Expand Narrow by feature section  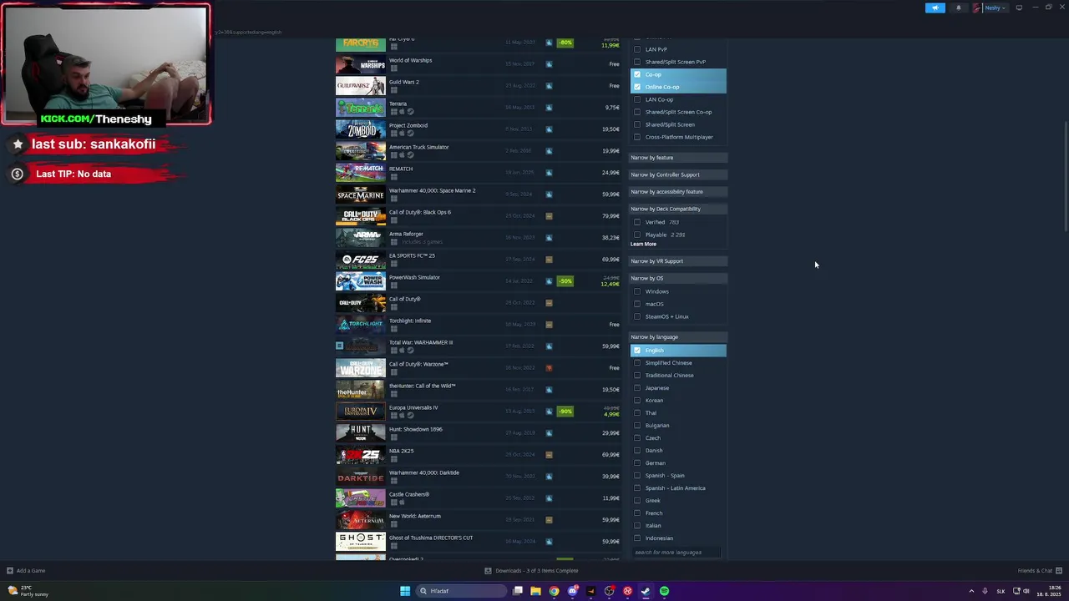(677, 158)
